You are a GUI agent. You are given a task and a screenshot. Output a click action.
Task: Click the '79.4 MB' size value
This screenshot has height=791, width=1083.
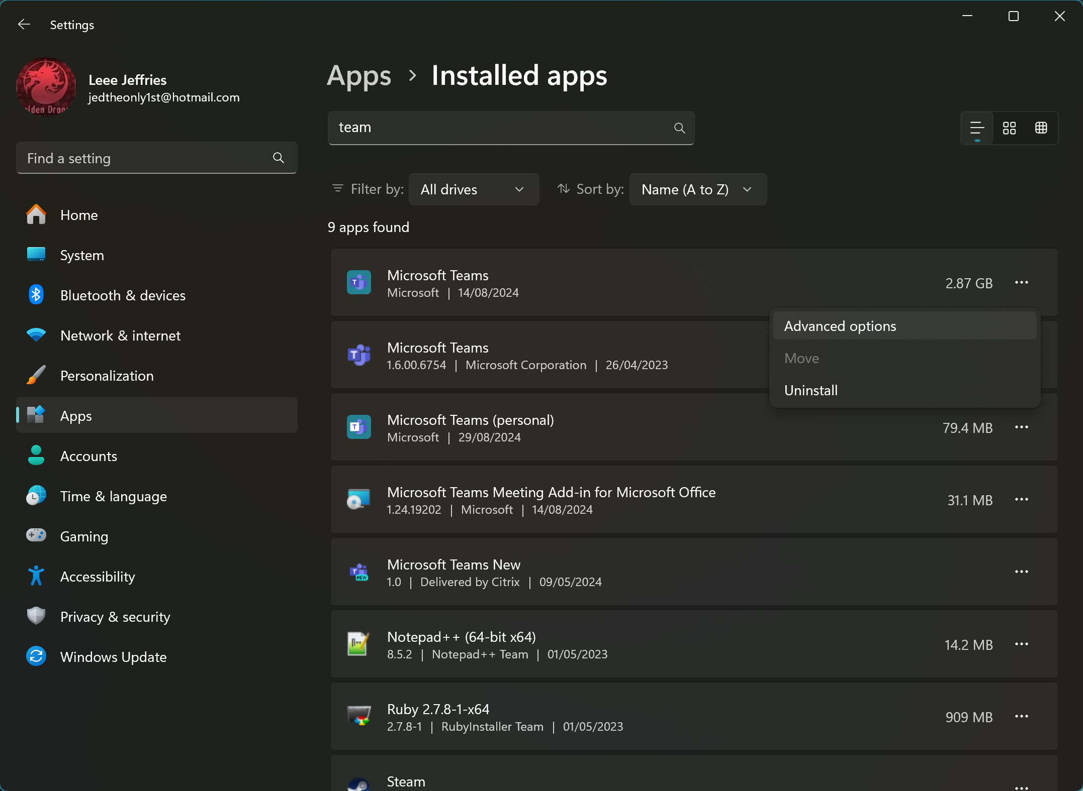coord(967,428)
